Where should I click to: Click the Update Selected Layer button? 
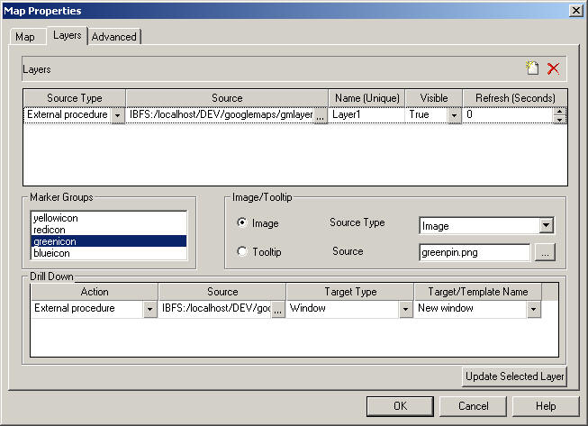point(514,376)
